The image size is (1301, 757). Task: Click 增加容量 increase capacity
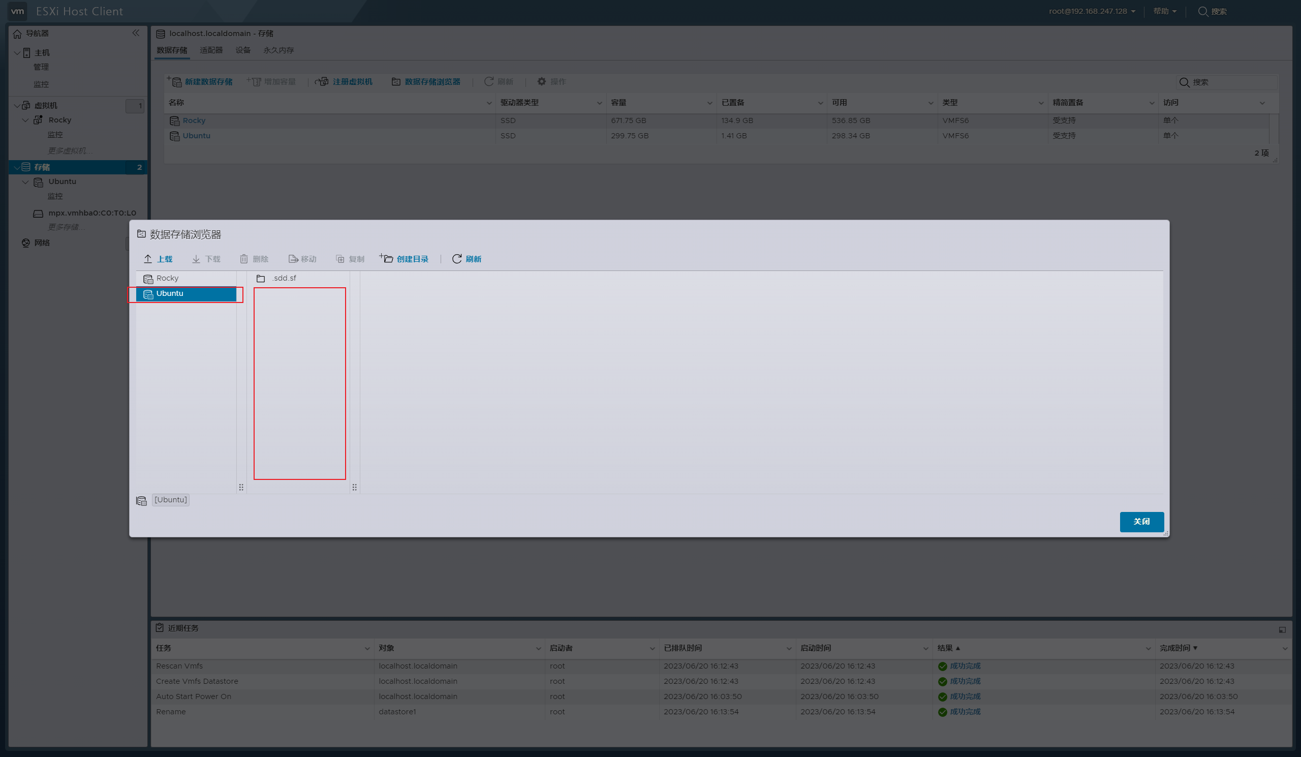[271, 81]
